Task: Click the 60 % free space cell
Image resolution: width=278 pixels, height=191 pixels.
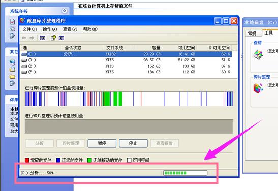Action: [x=226, y=72]
